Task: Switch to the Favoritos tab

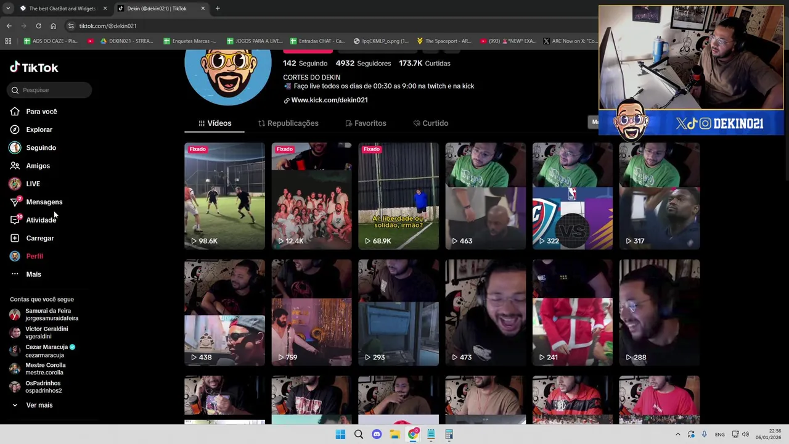Action: click(x=366, y=123)
